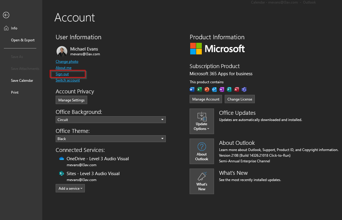Click the Change photo link
The image size is (342, 220).
click(x=67, y=62)
